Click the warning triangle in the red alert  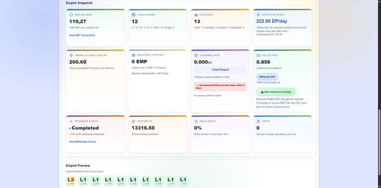click(x=197, y=86)
